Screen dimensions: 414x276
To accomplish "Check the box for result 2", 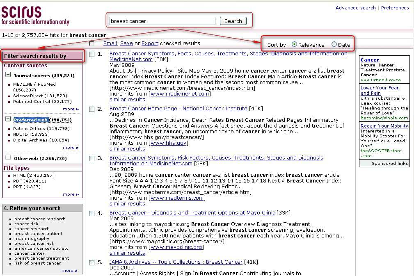I will click(91, 109).
